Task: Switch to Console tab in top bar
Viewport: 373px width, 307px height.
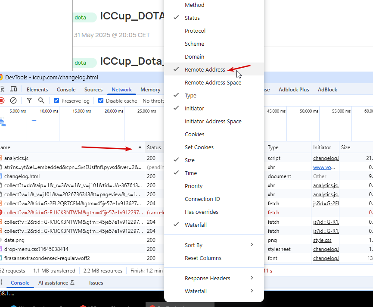Action: (x=66, y=90)
